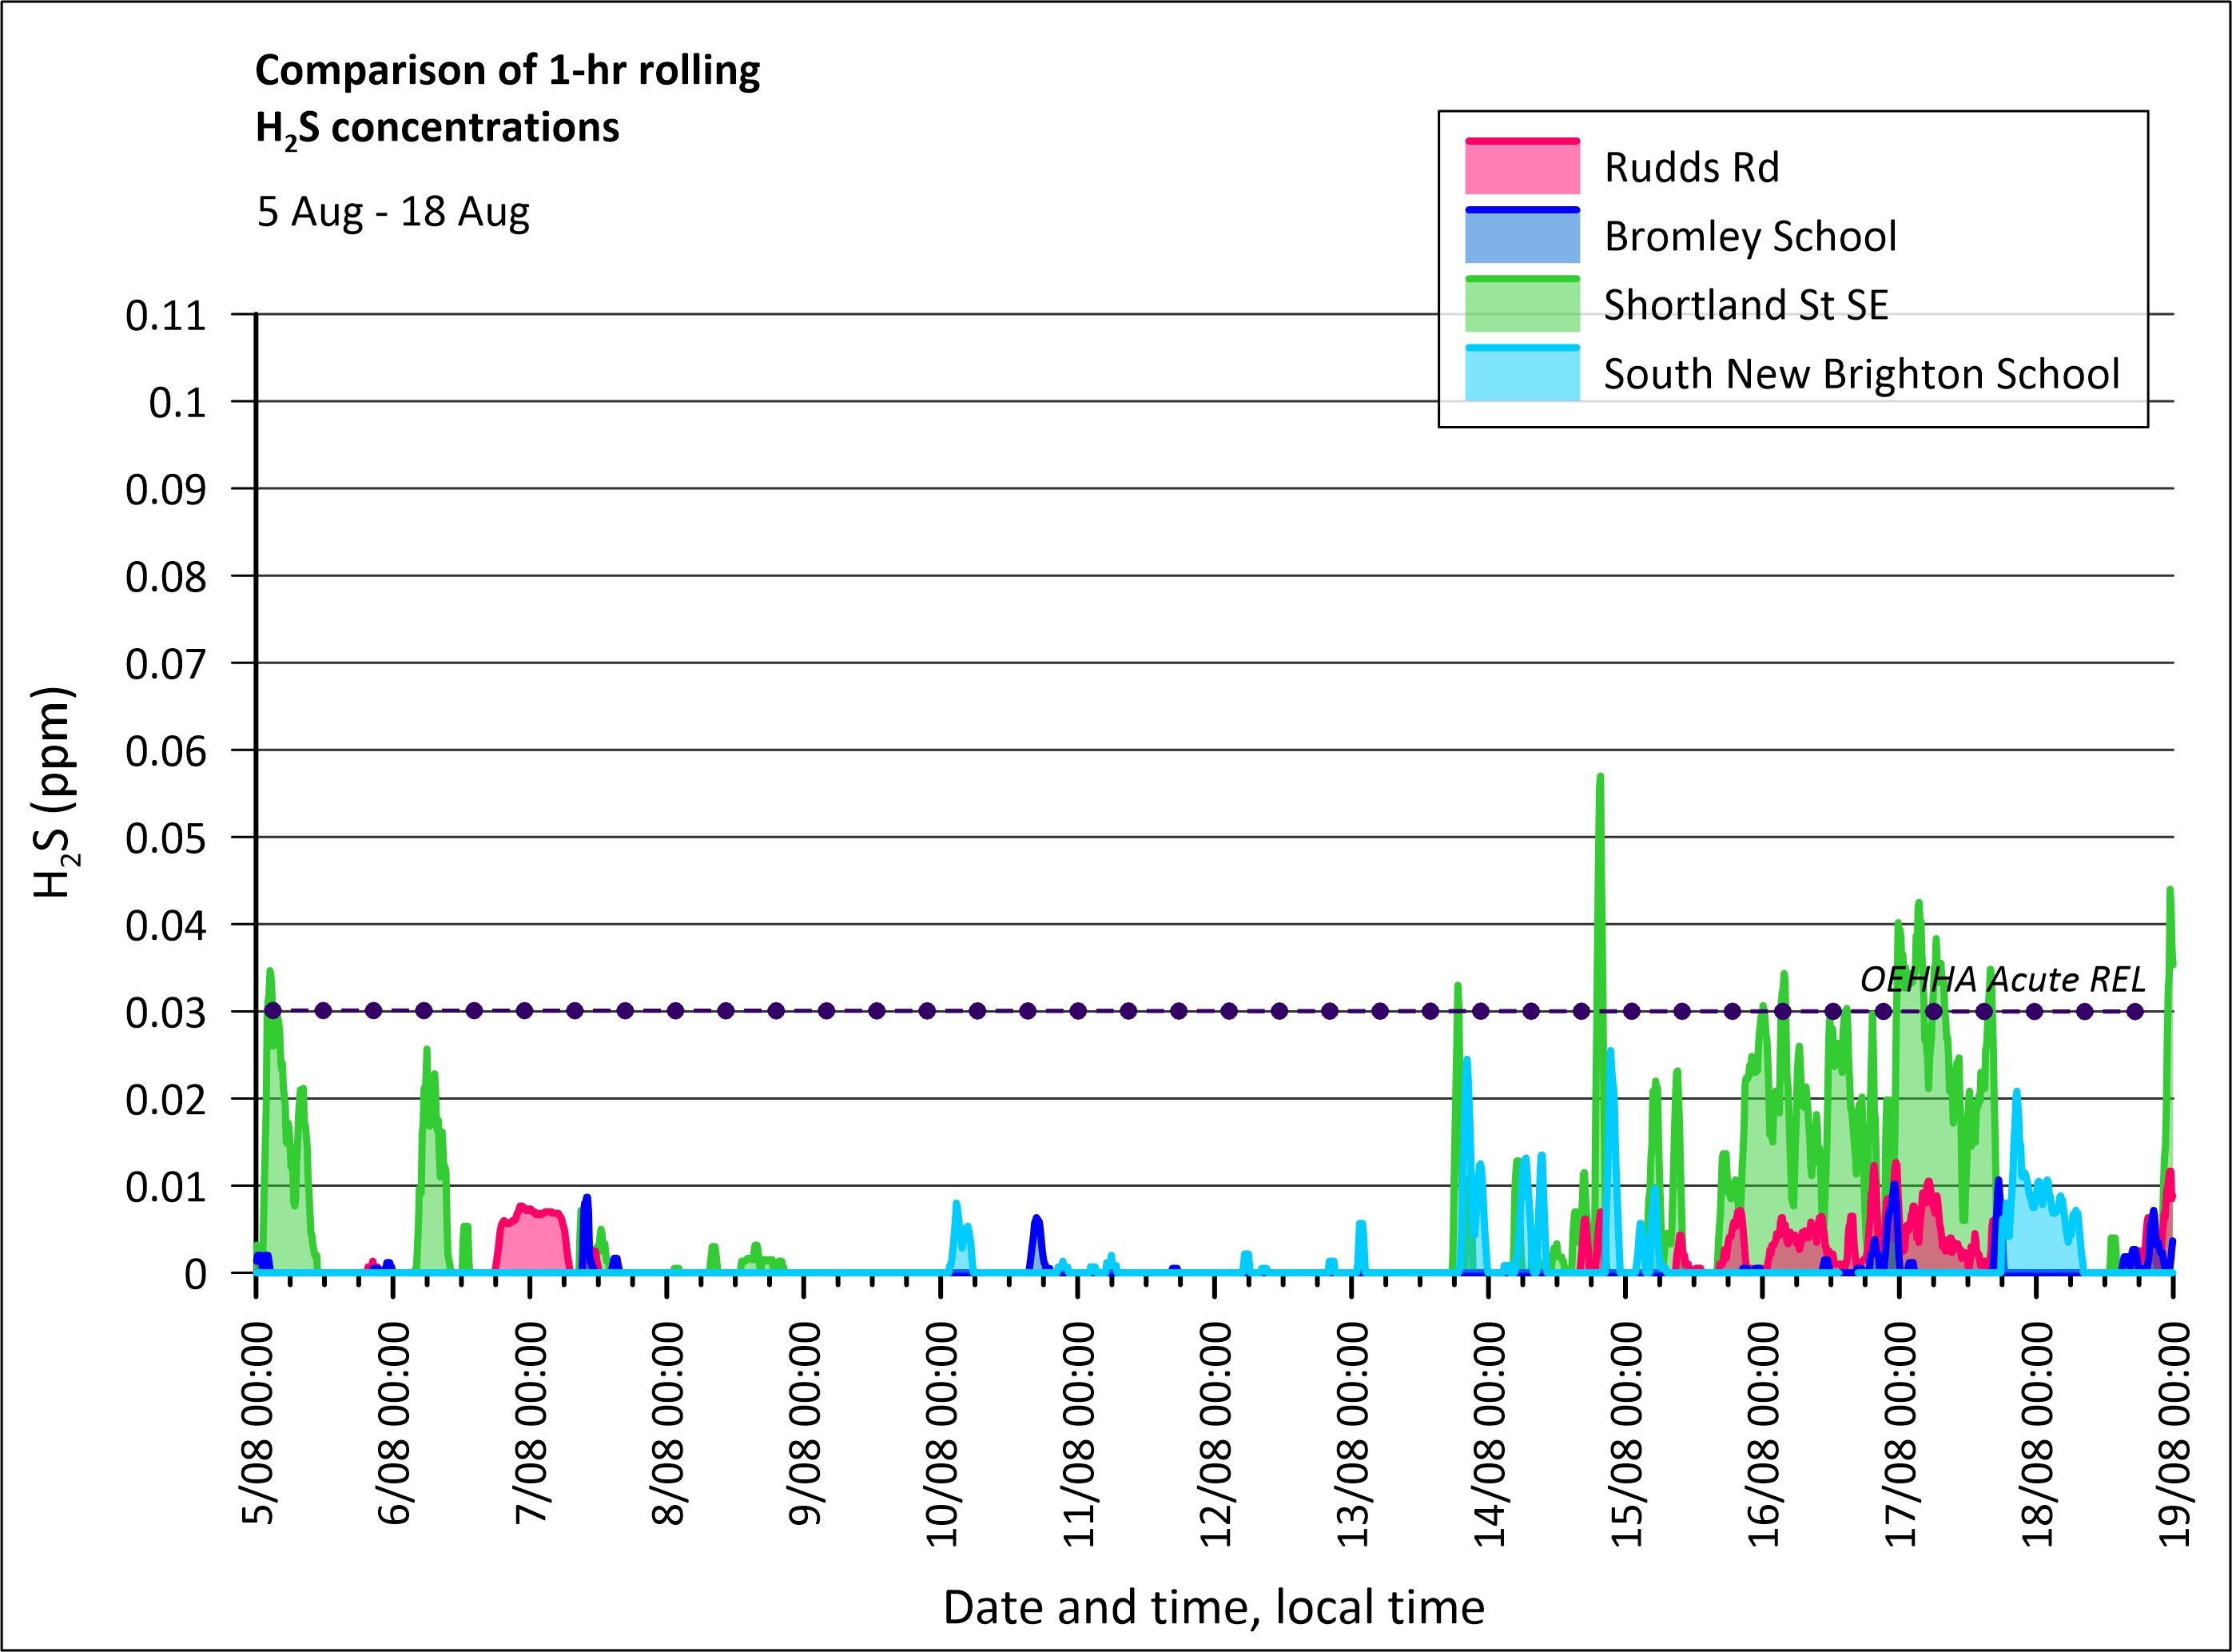This screenshot has width=2232, height=1652.
Task: Click the 15/08 00:00 x-axis date label
Action: pyautogui.click(x=1627, y=1433)
